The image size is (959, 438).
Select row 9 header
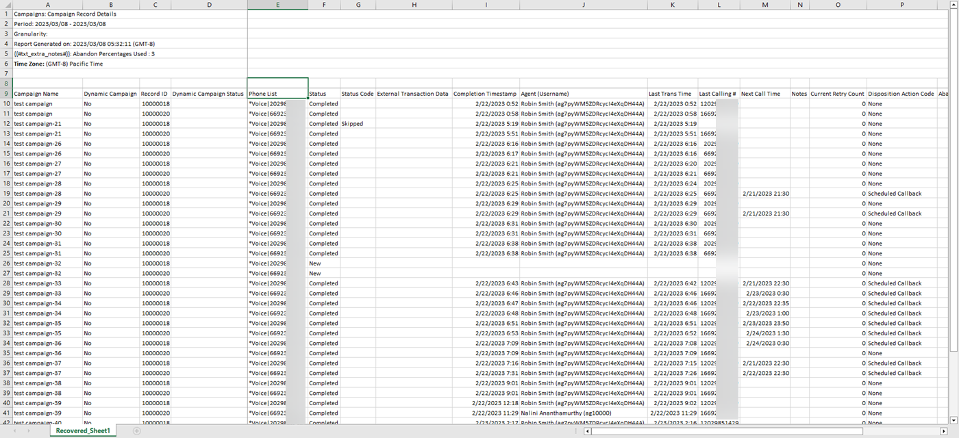pos(6,94)
